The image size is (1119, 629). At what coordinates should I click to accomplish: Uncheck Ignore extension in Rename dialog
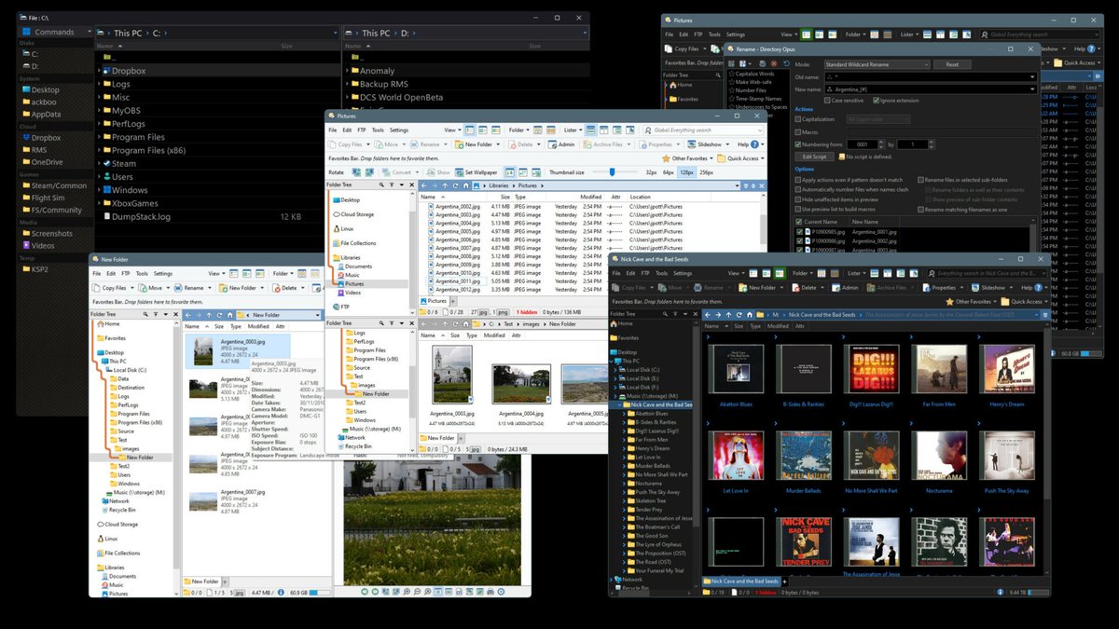(876, 101)
